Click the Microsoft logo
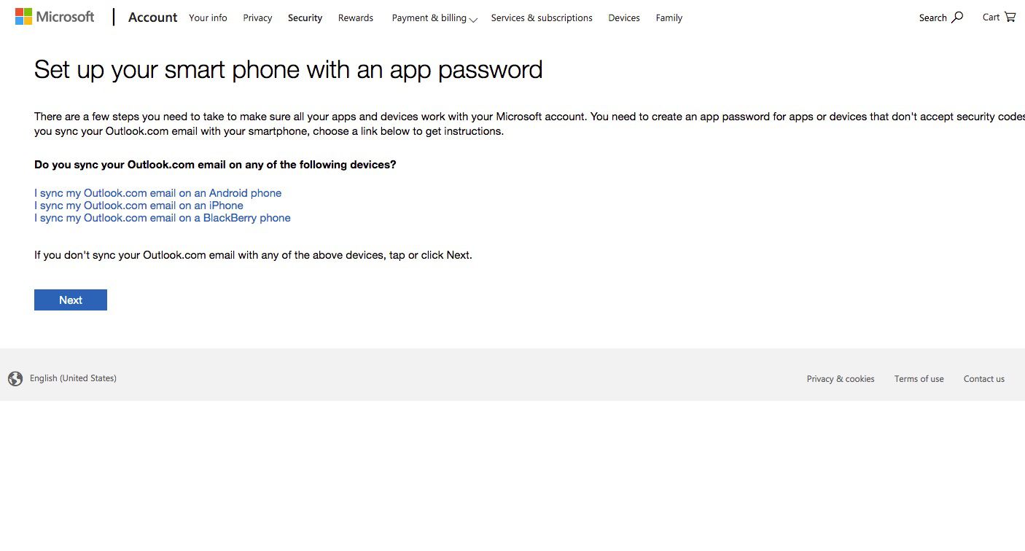Screen dimensions: 1025x551 click(x=55, y=17)
